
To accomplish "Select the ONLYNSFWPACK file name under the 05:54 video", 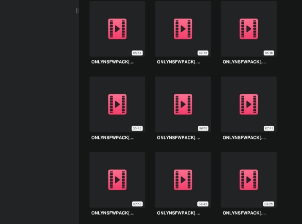I will click(113, 62).
